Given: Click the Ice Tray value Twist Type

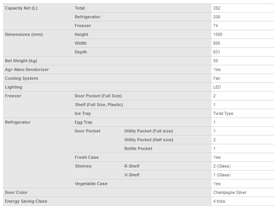Looking at the screenshot, I should [x=223, y=113].
